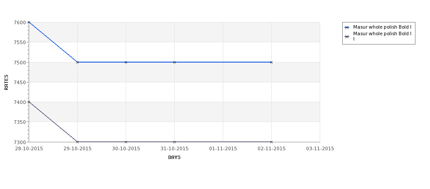This screenshot has width=430, height=189.
Task: Click the RATES axis title
Action: point(6,82)
